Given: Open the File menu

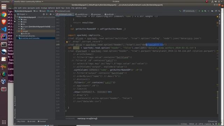Looking at the screenshot, I should point(15,8).
